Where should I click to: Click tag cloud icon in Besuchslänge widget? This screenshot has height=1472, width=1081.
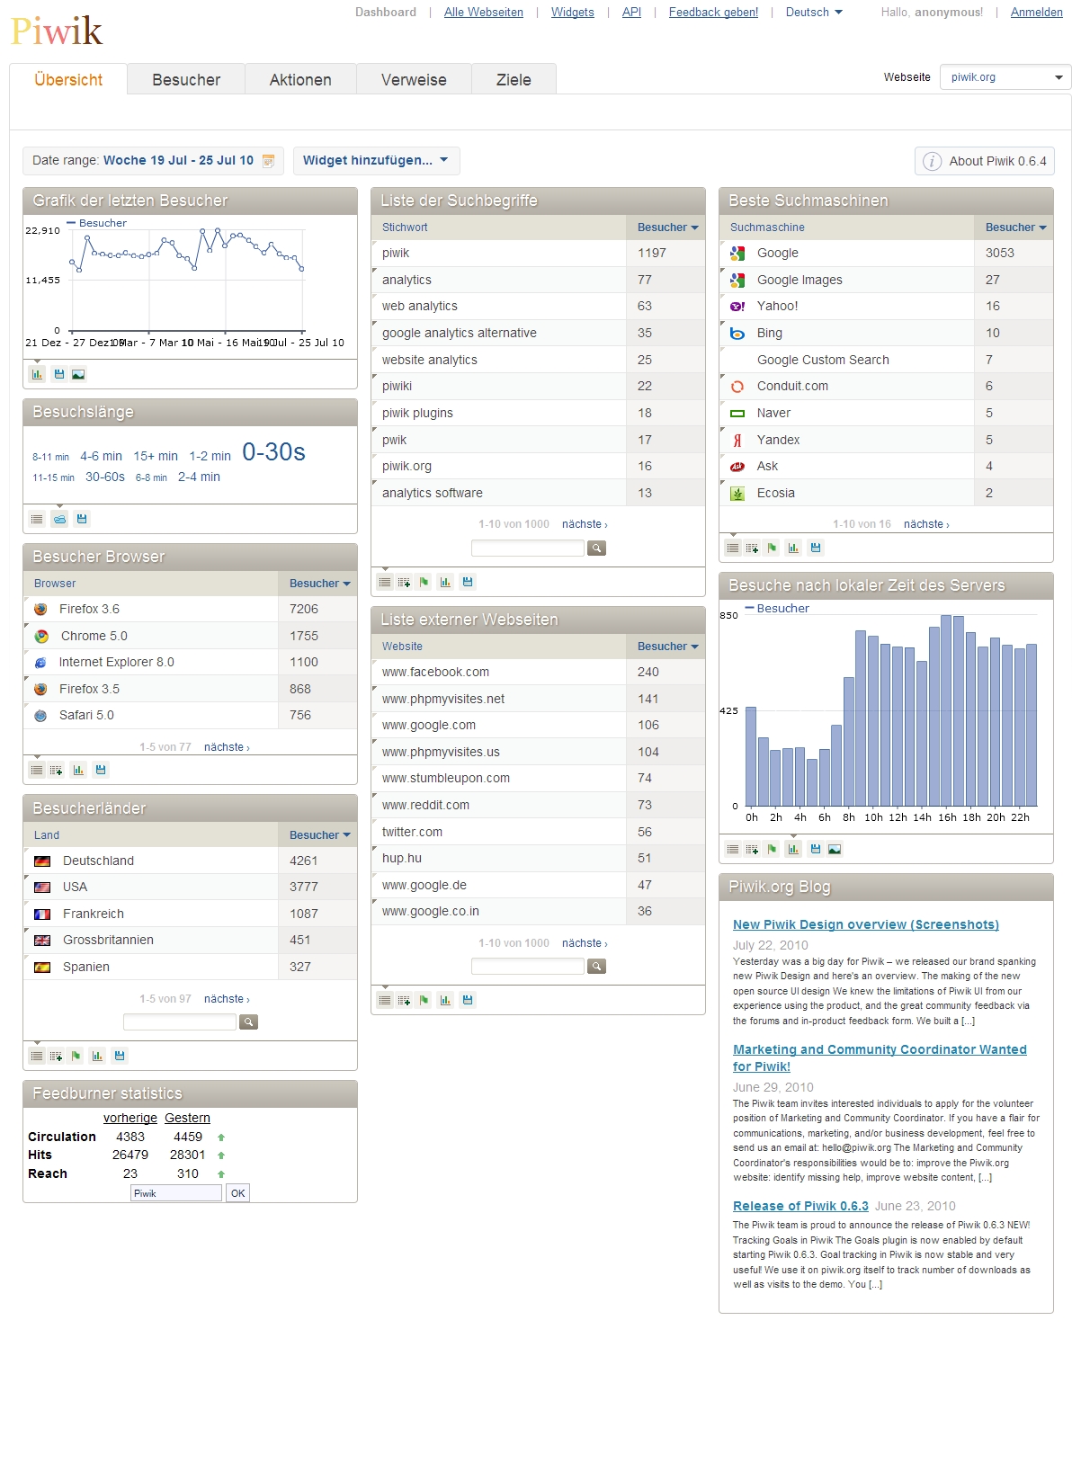tap(59, 519)
